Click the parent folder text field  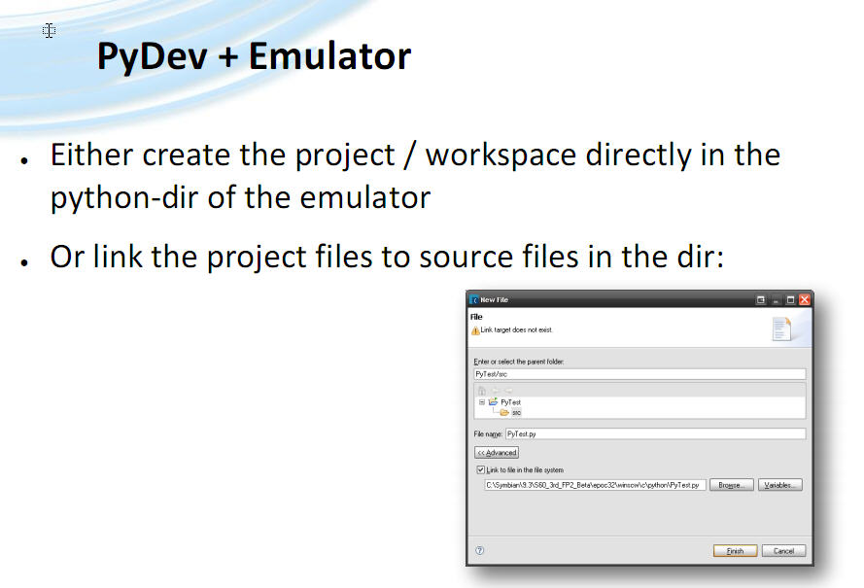click(x=639, y=373)
